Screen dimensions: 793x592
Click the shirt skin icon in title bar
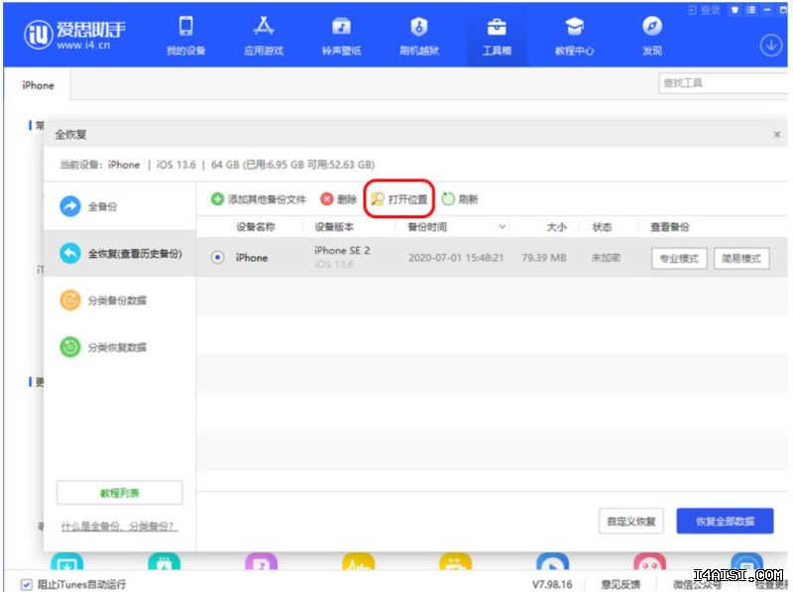[735, 10]
